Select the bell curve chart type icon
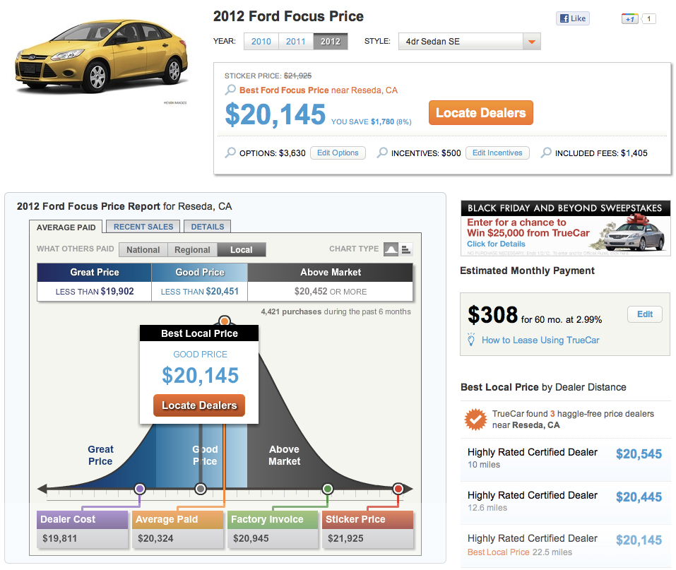The width and height of the screenshot is (676, 570). 391,249
